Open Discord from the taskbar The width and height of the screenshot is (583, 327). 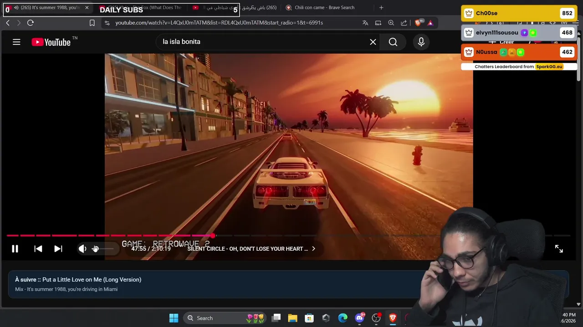pyautogui.click(x=359, y=318)
